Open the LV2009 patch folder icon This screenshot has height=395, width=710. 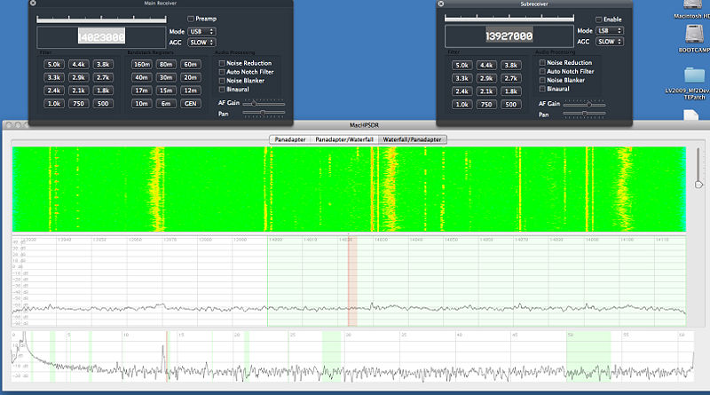pyautogui.click(x=695, y=75)
